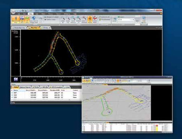Select the 3D View ribbon button
The image size is (182, 139).
[27, 20]
